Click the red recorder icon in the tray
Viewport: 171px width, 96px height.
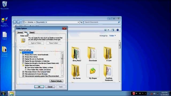(134, 93)
